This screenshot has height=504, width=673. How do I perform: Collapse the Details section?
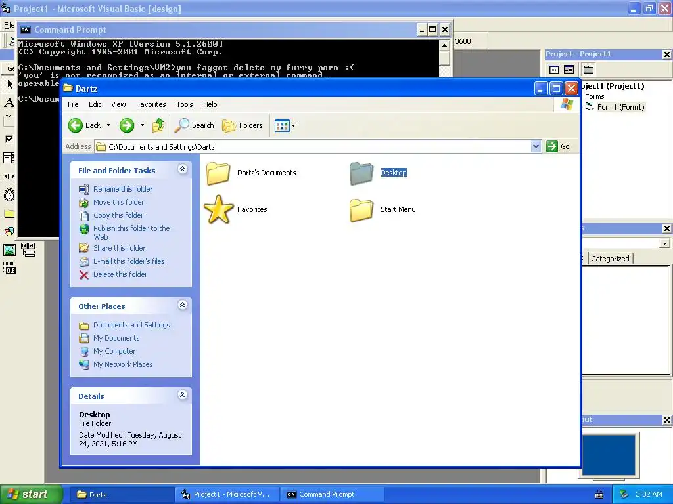coord(183,394)
